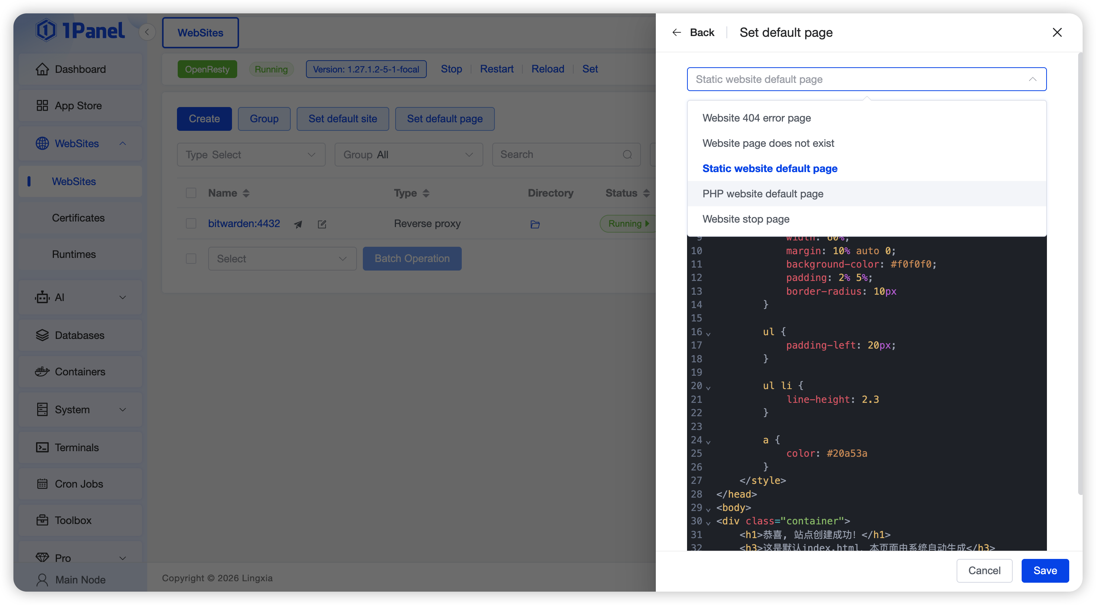Click the Containers docker icon
This screenshot has width=1096, height=605.
click(42, 372)
